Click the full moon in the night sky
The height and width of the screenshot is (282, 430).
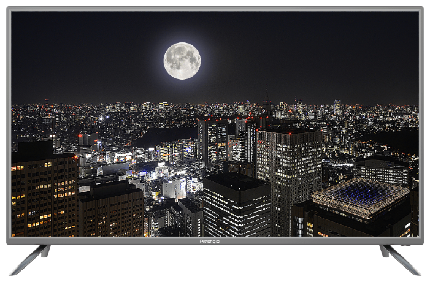pos(182,61)
